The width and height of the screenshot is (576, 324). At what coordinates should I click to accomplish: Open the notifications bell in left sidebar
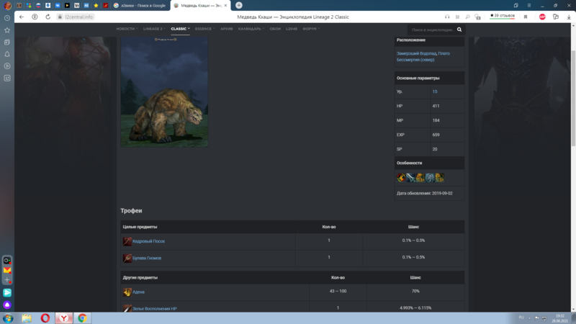tap(7, 54)
